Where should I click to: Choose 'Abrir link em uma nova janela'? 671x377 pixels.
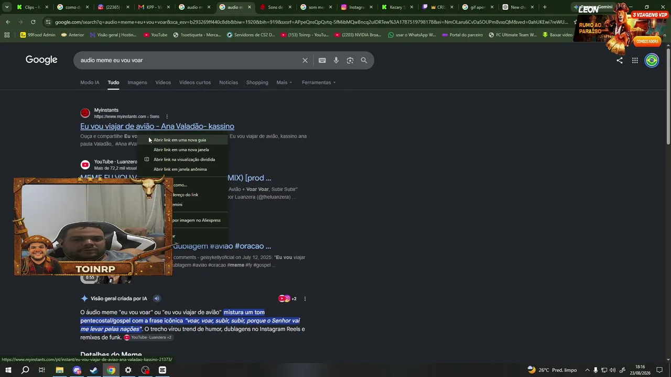click(x=182, y=150)
